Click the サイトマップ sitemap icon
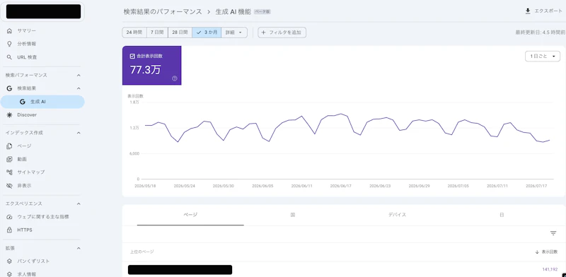The width and height of the screenshot is (566, 277). pos(9,172)
